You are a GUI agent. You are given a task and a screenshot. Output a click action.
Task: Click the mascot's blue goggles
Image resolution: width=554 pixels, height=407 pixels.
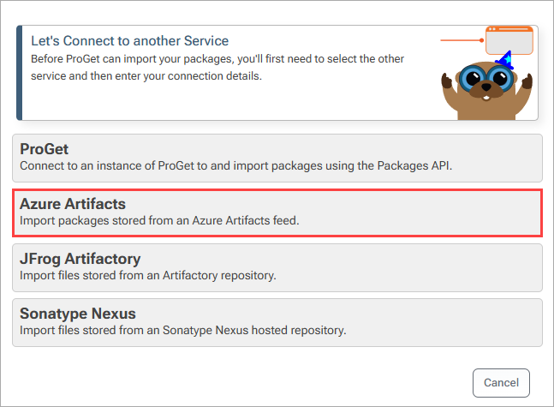coord(487,77)
